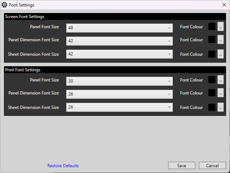Open Print Panel Dimension Font Size dropdown

coord(119,94)
